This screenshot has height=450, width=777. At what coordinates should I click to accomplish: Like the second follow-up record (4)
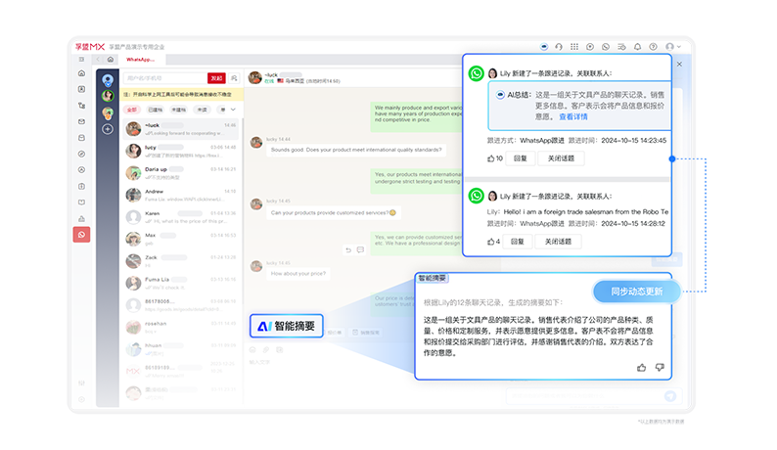tap(493, 242)
